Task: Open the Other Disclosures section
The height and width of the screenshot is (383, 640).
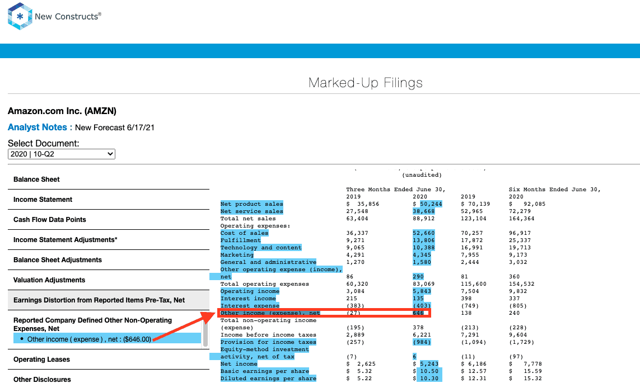Action: [42, 379]
